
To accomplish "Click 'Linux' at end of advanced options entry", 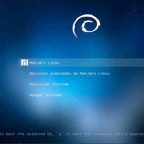I will [104, 73].
